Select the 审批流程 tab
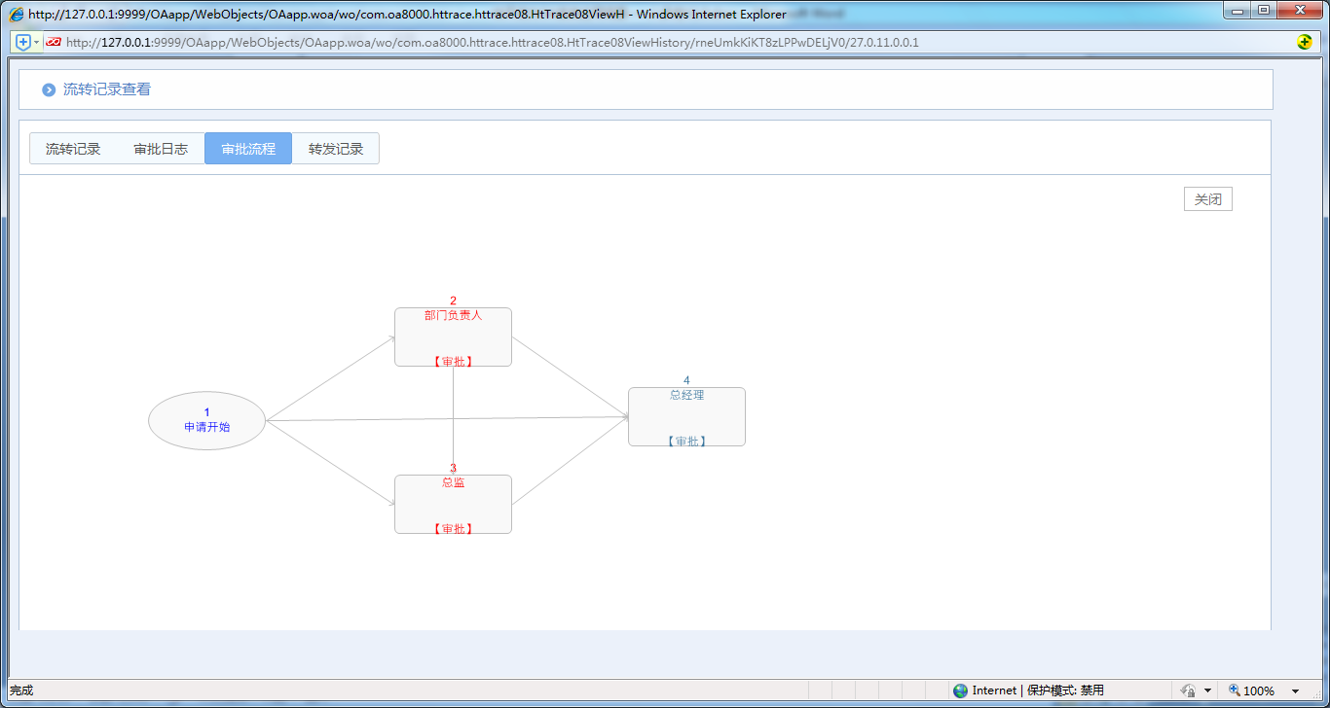 click(248, 149)
